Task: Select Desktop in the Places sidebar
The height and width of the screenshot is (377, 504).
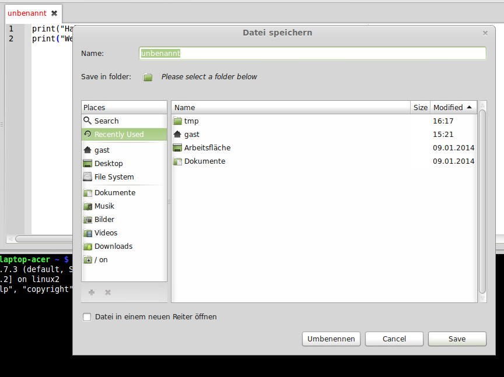Action: (108, 163)
